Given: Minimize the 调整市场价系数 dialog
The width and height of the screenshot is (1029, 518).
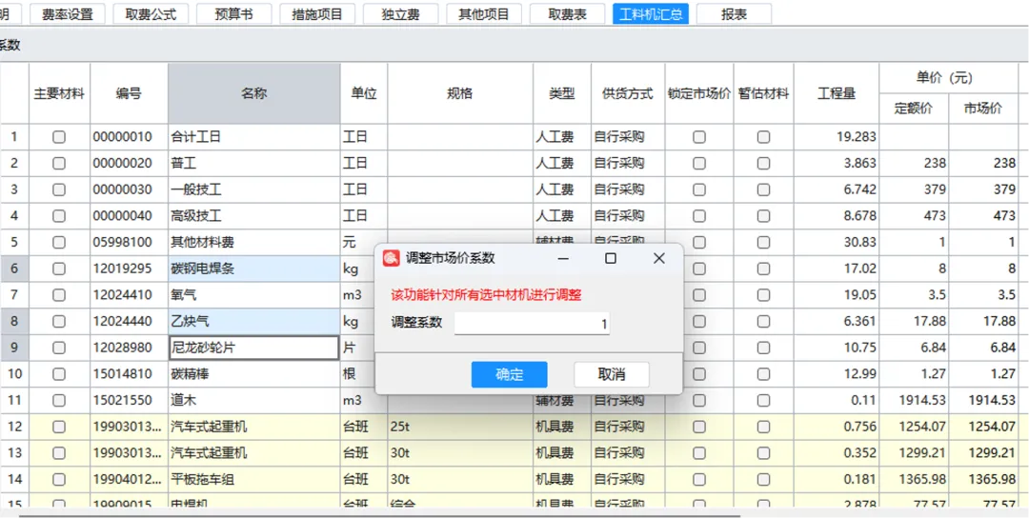Looking at the screenshot, I should (x=563, y=258).
